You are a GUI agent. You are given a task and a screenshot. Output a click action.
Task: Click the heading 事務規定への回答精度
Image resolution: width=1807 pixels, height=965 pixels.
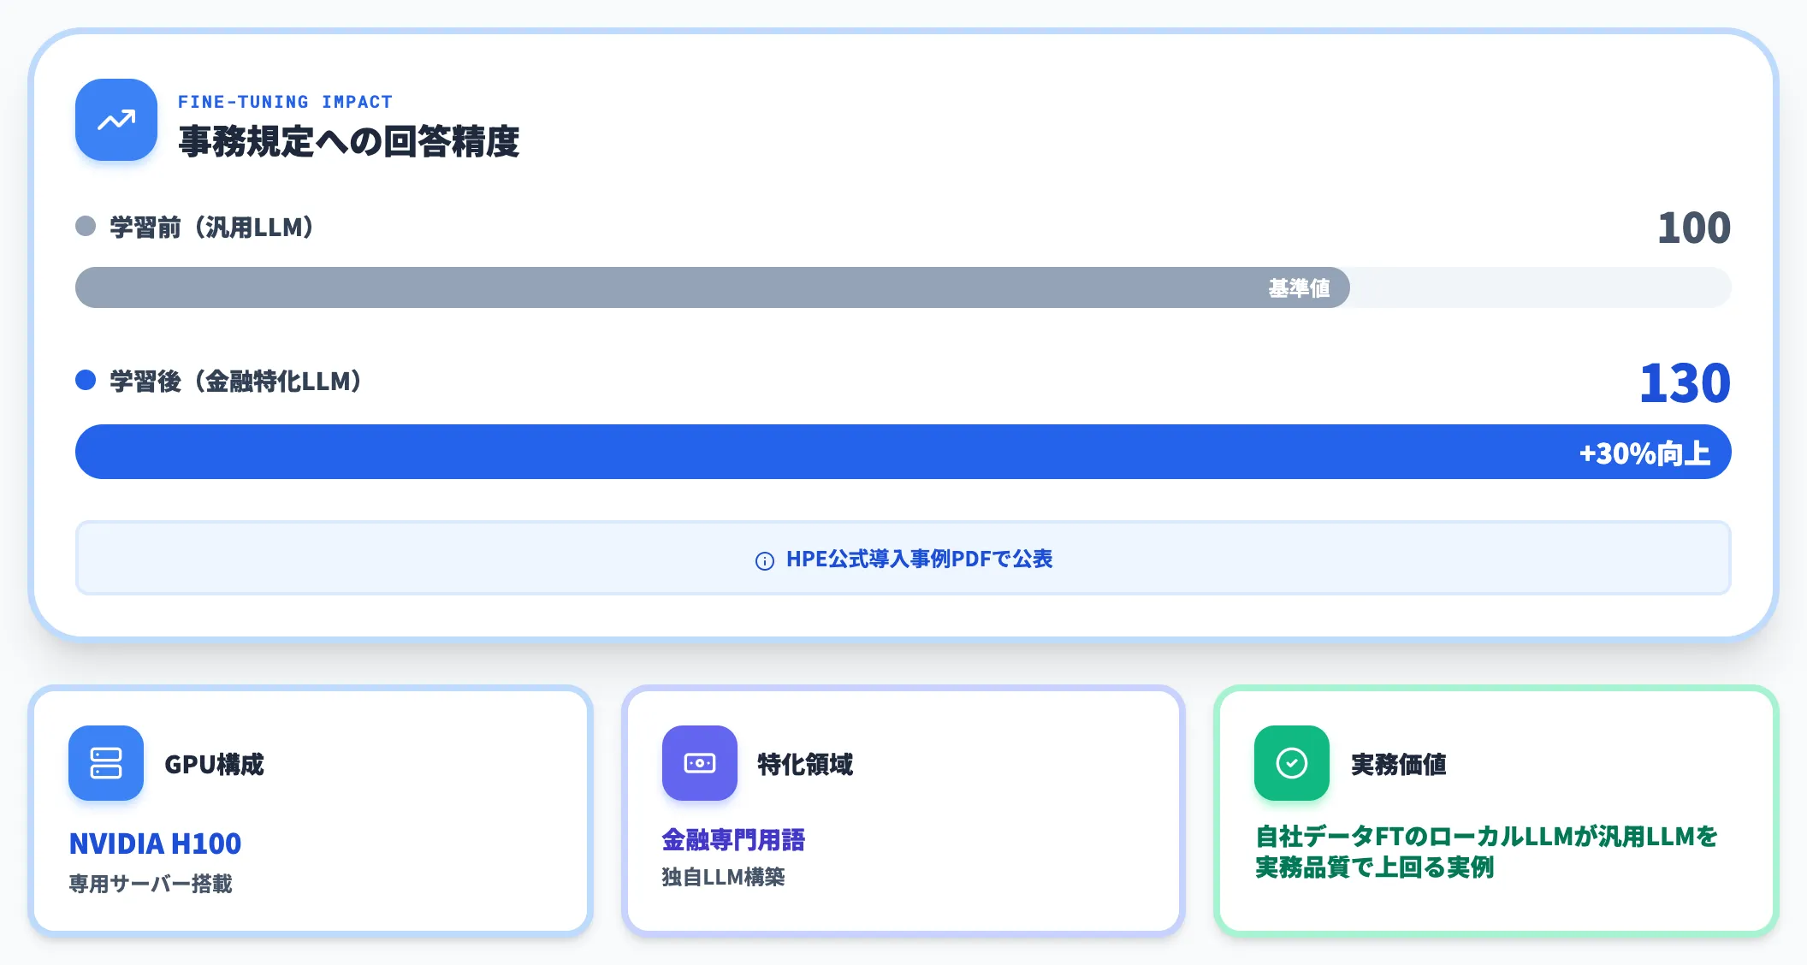(349, 141)
